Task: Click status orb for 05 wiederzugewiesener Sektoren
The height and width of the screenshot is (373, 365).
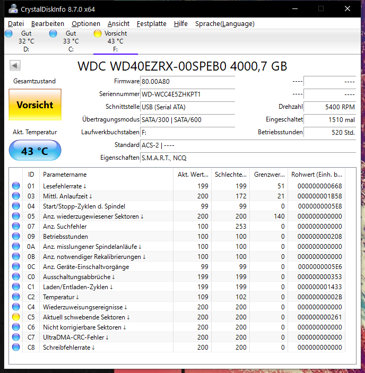Action: point(16,216)
